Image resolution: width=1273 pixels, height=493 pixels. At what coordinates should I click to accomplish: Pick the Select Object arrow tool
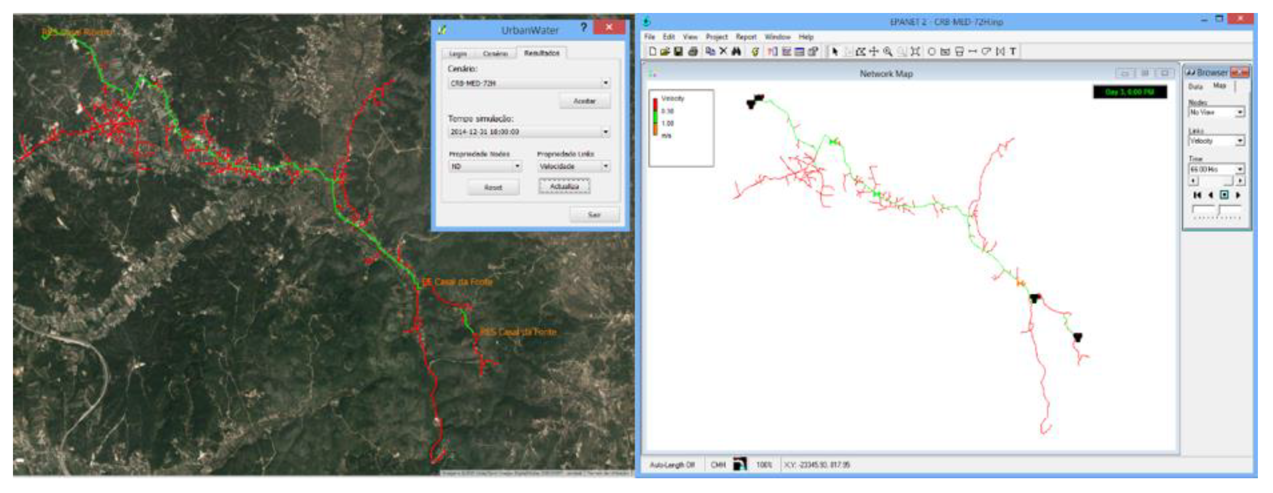click(x=835, y=51)
